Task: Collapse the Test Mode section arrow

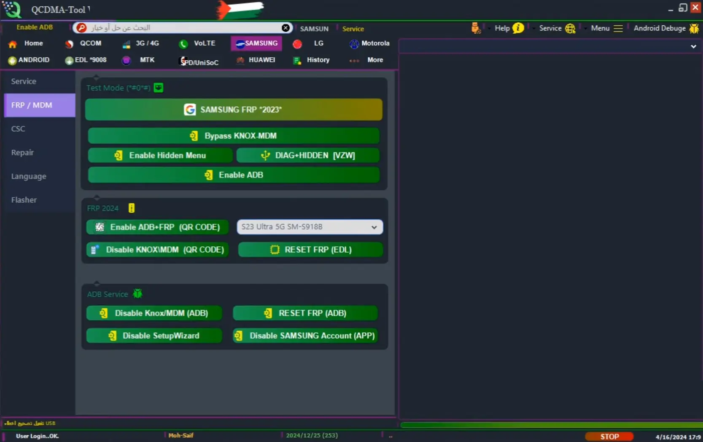Action: point(96,77)
